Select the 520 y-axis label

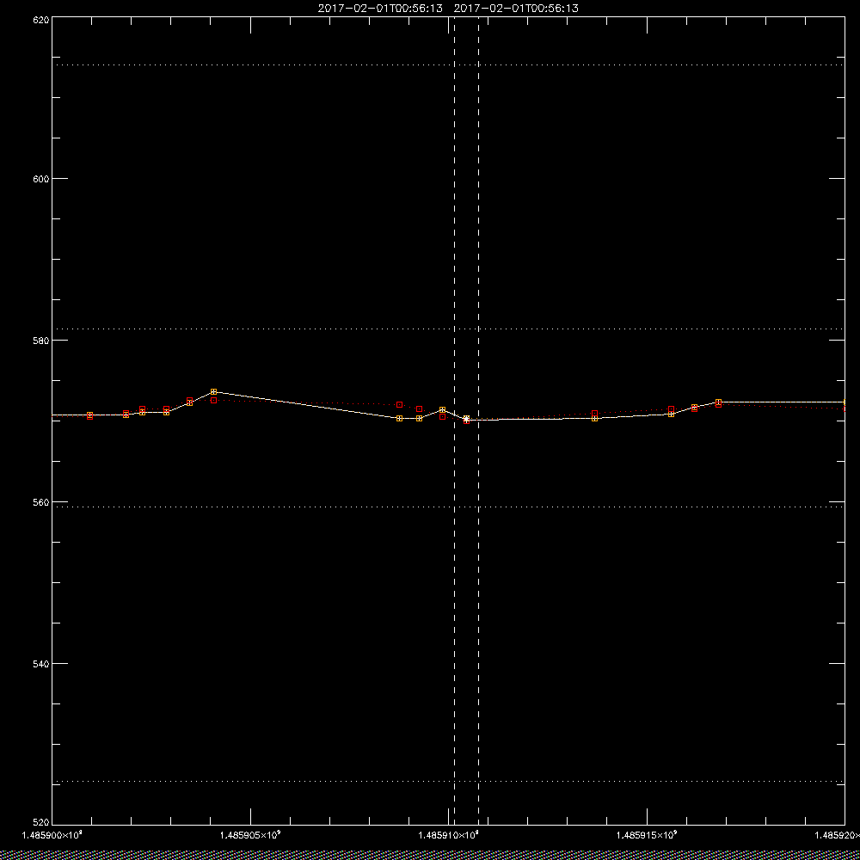tap(41, 823)
